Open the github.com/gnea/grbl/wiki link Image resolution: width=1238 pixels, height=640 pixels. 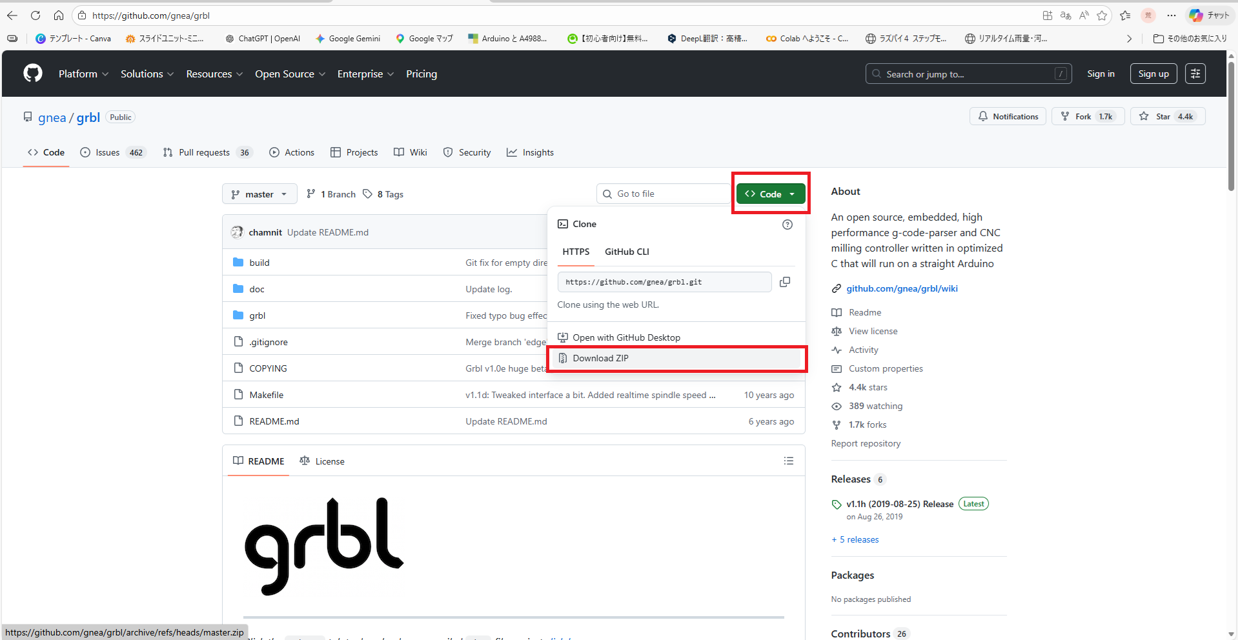[x=902, y=288]
